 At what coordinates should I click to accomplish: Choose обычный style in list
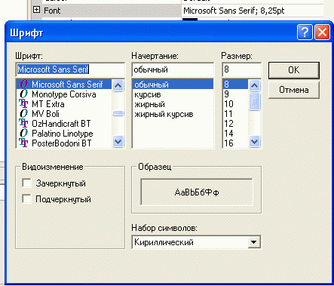[173, 85]
